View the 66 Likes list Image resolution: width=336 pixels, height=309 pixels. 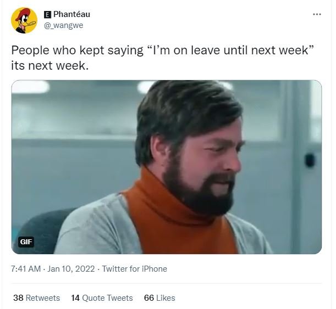coord(159,298)
